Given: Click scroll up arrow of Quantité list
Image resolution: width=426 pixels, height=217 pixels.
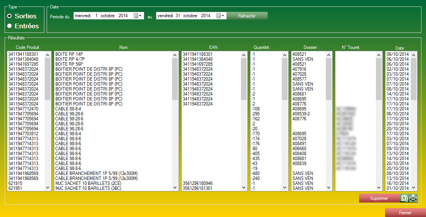Looking at the screenshot, I should pyautogui.click(x=285, y=55).
